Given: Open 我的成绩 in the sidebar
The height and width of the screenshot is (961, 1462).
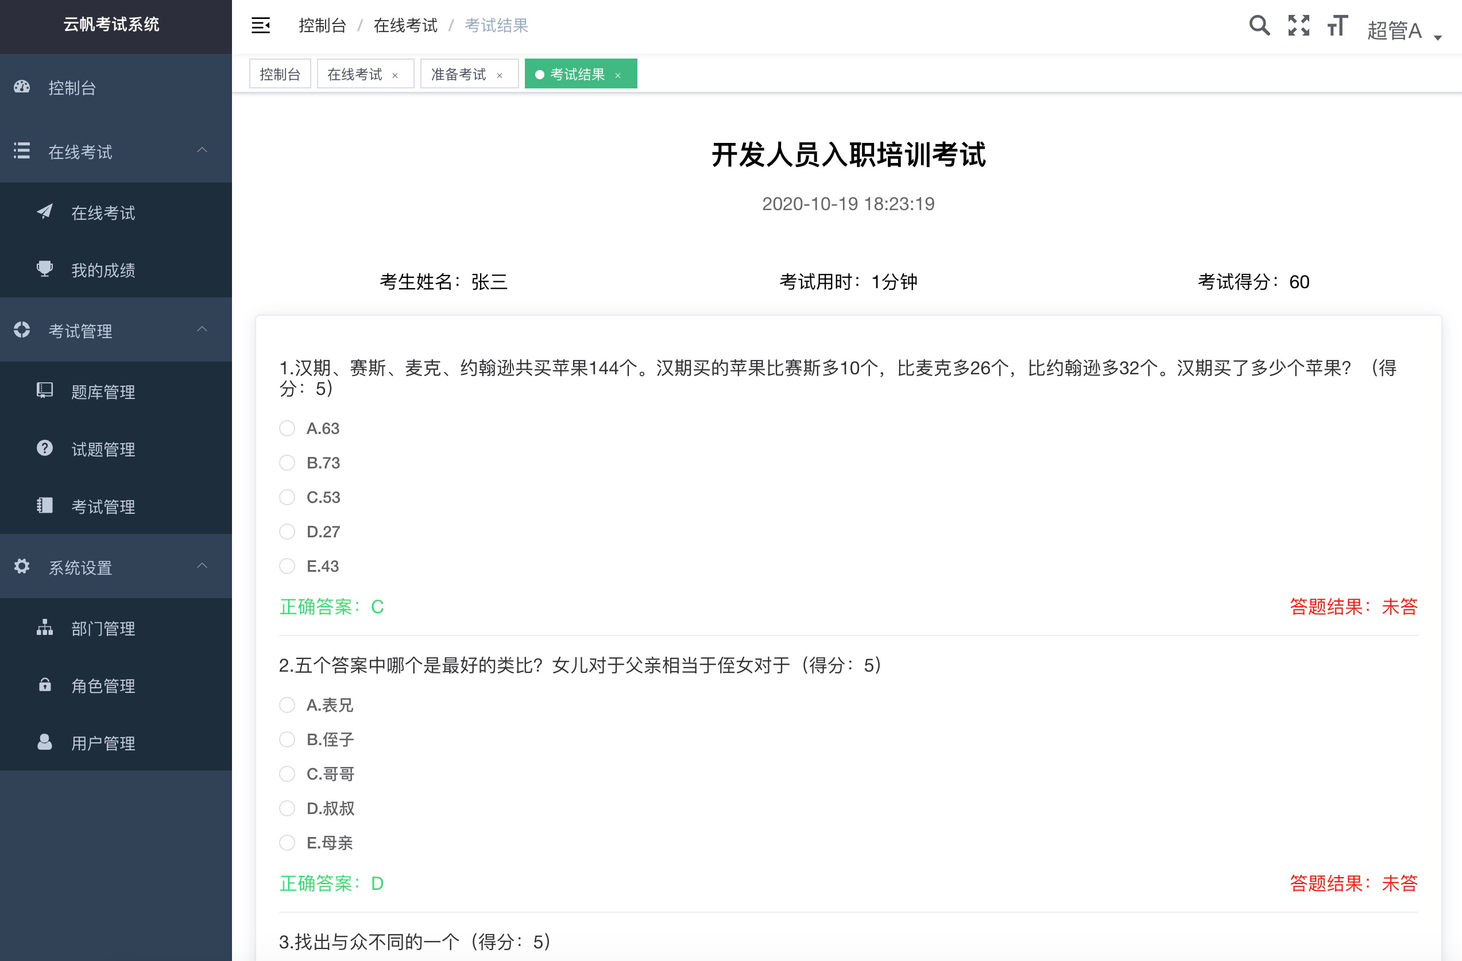Looking at the screenshot, I should click(103, 270).
